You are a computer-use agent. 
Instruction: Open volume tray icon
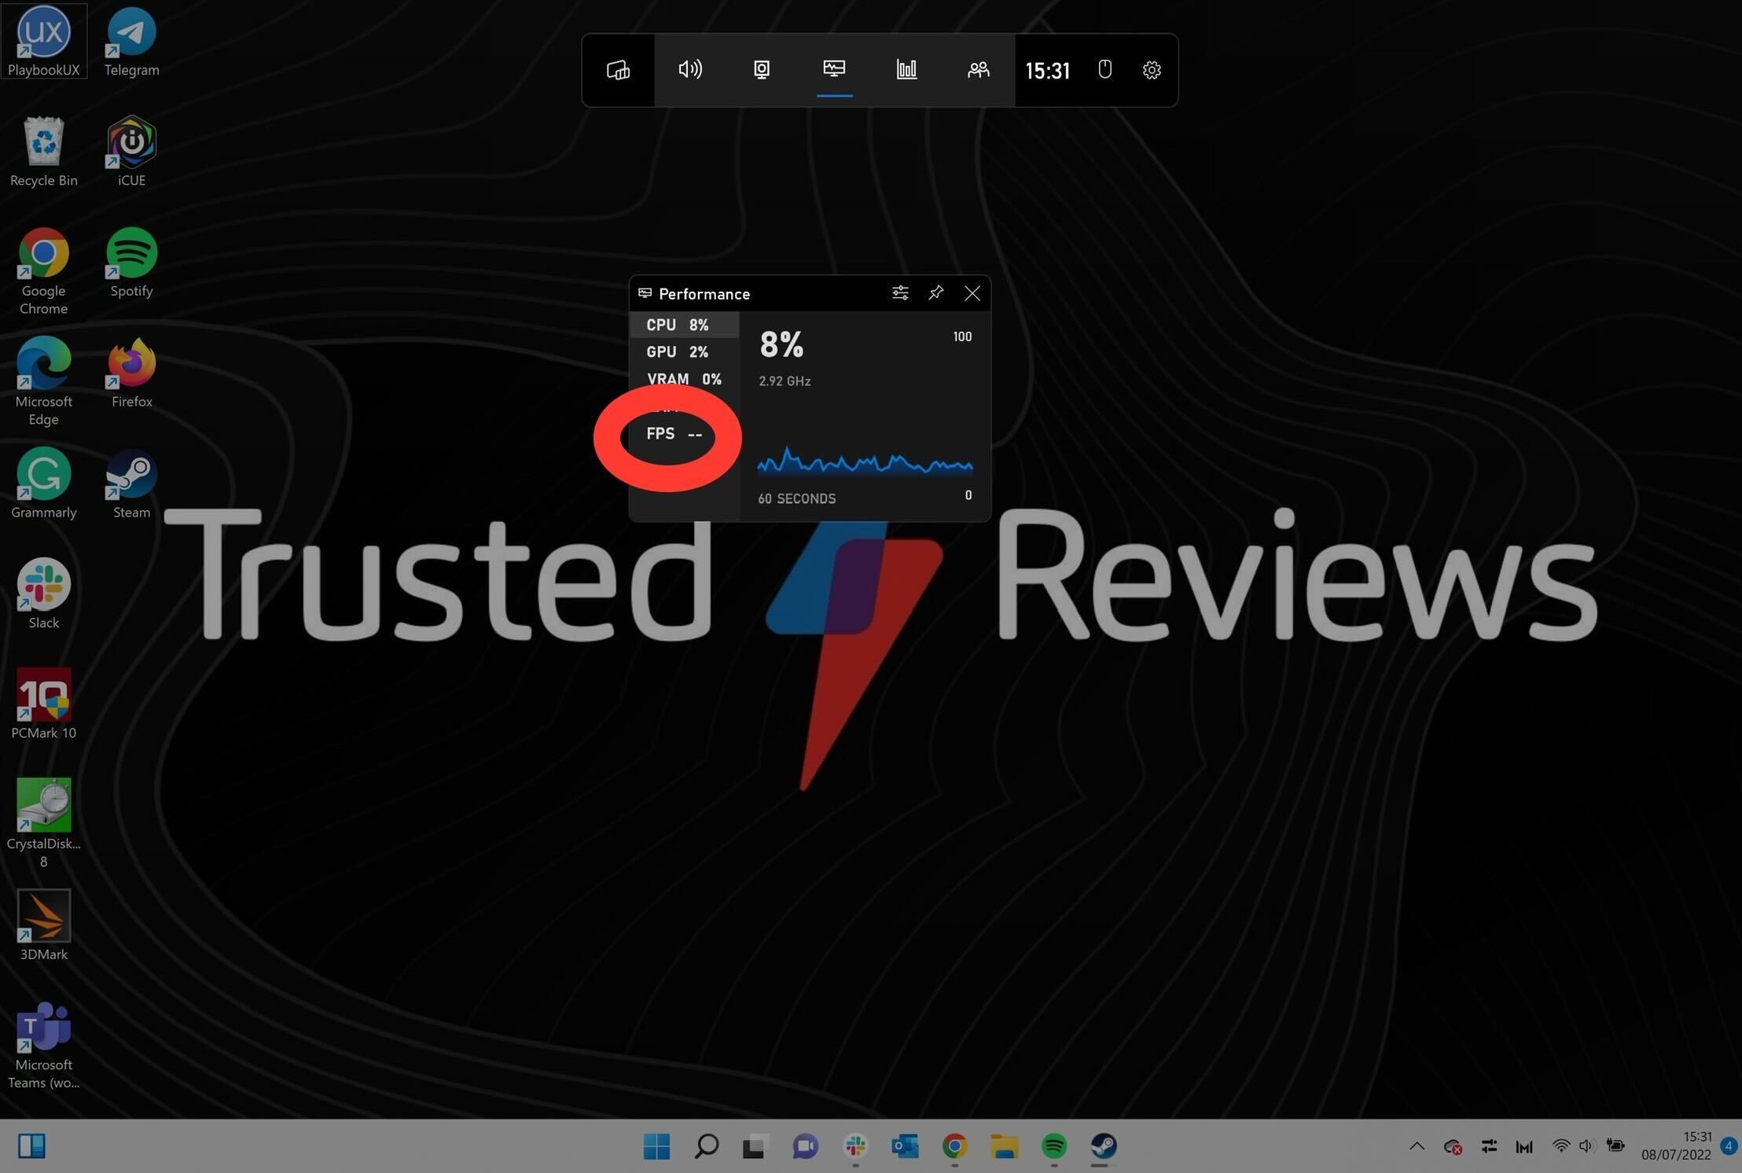coord(1586,1146)
